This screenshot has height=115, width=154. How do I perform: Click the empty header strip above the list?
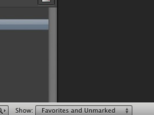[19, 3]
